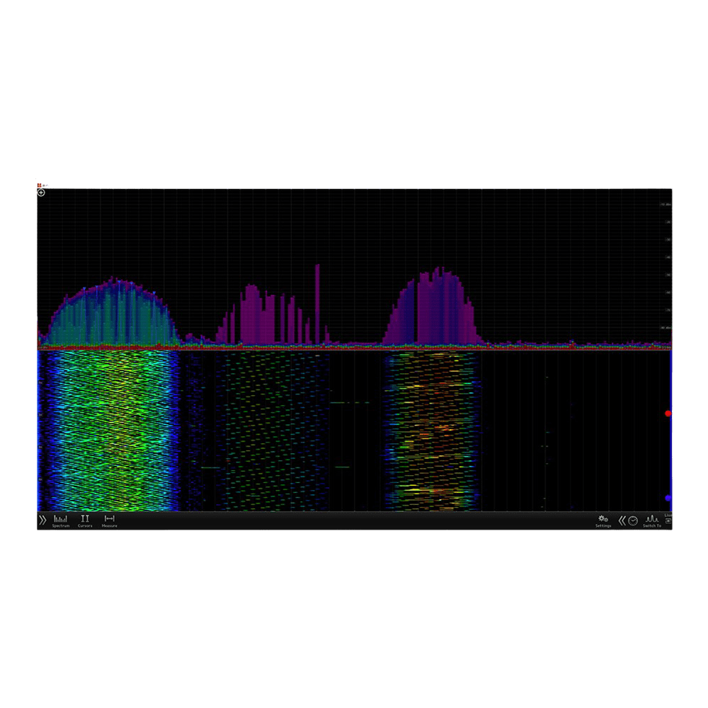Click the bright green waterfall band on the left

[x=110, y=432]
